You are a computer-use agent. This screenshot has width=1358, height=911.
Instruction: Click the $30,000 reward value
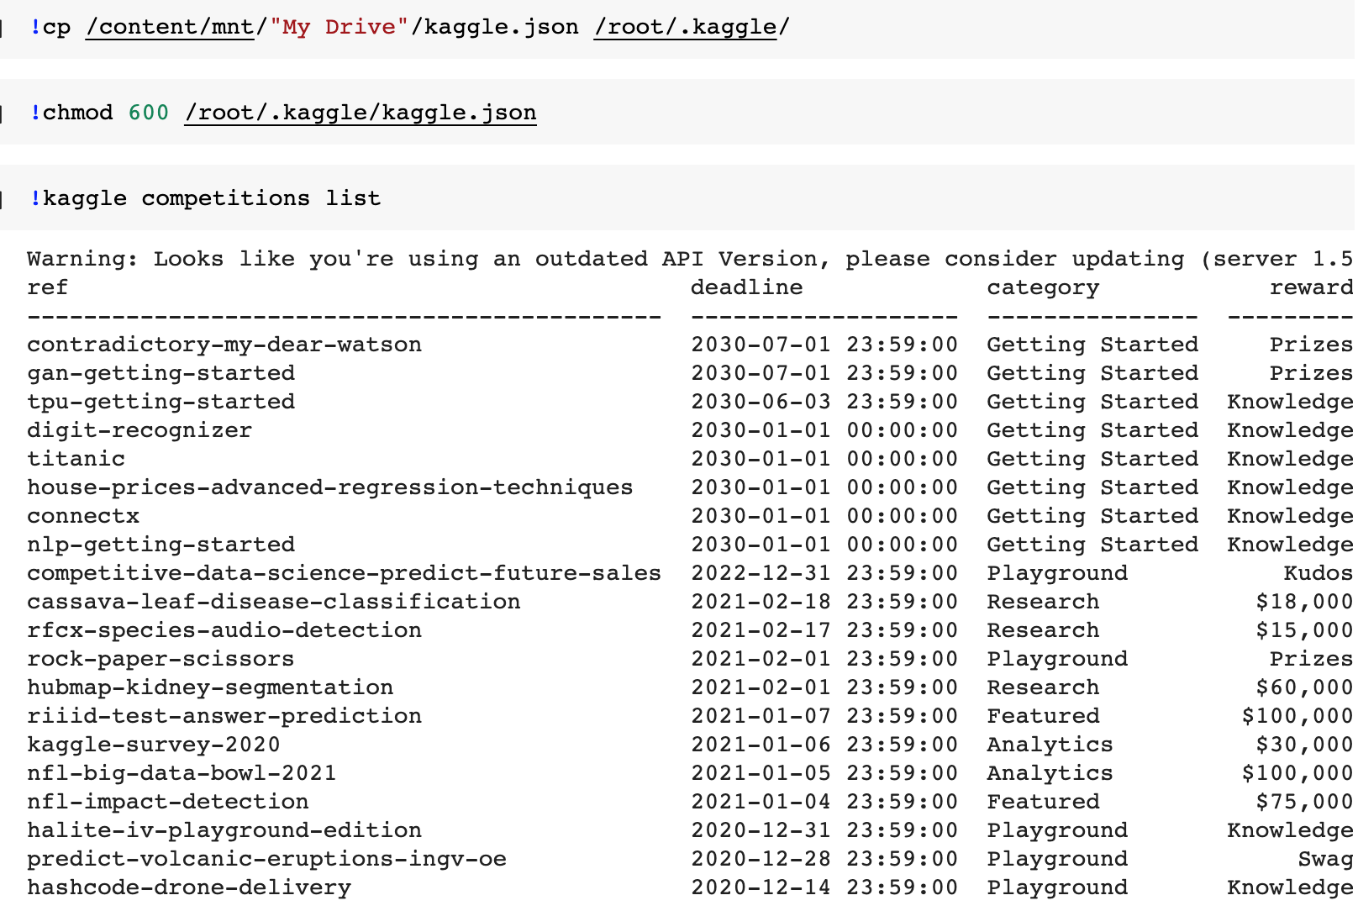tap(1304, 745)
